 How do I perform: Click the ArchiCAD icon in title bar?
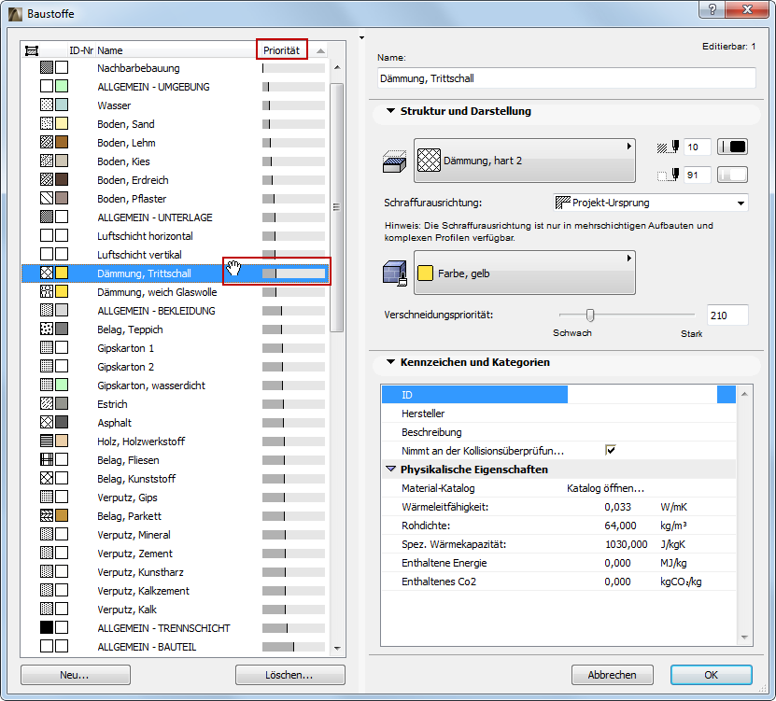[15, 14]
